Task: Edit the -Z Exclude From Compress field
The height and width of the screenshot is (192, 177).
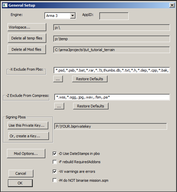Action: coord(112,97)
